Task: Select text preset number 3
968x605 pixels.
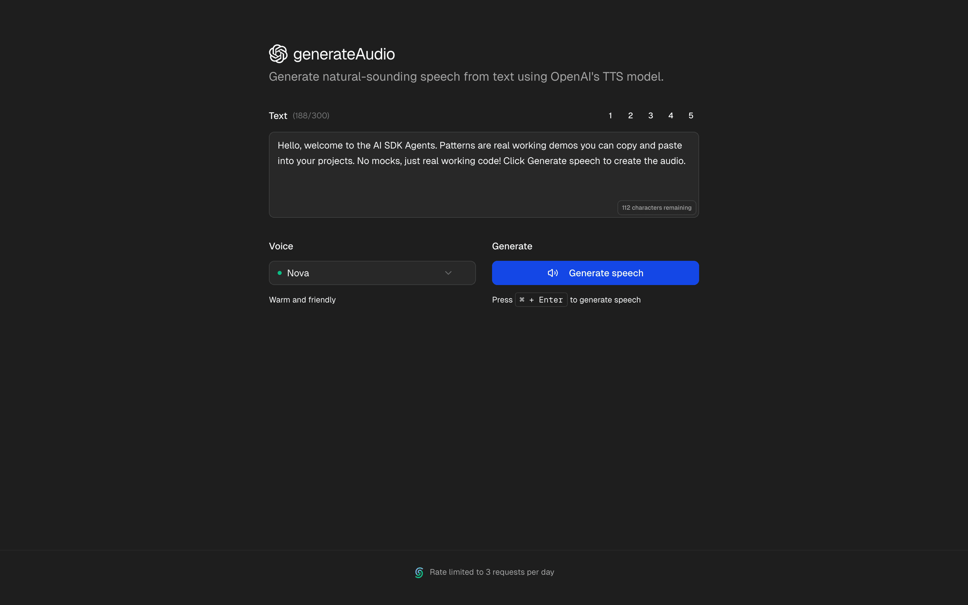Action: coord(650,115)
